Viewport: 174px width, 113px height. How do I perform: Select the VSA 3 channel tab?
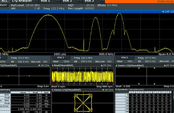[89, 1]
